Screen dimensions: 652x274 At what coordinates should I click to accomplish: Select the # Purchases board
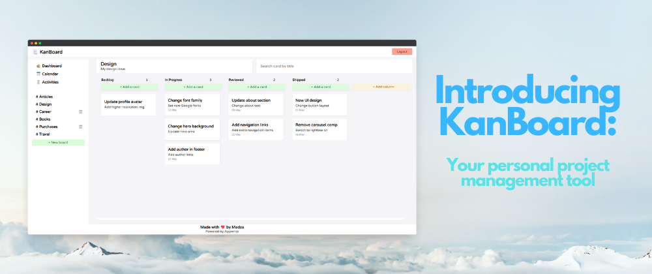point(46,127)
